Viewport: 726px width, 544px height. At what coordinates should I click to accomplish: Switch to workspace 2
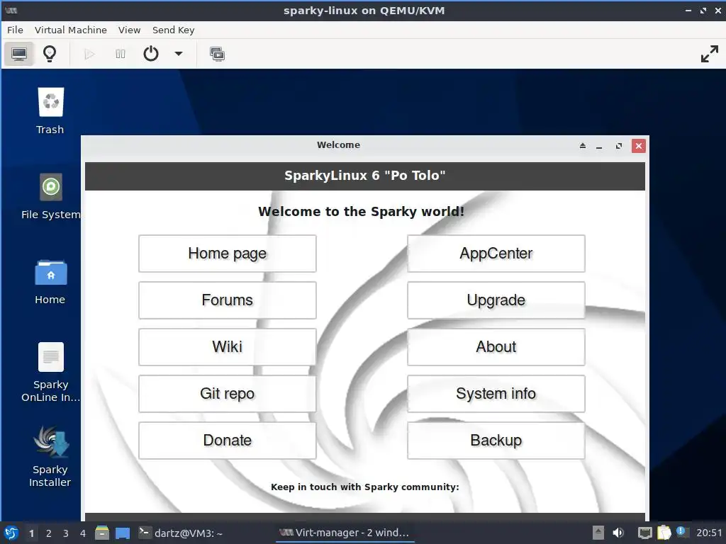(x=49, y=533)
